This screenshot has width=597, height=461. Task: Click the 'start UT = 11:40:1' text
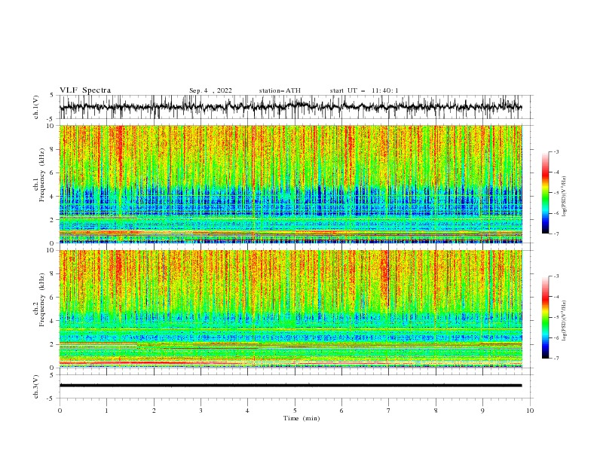click(x=364, y=90)
